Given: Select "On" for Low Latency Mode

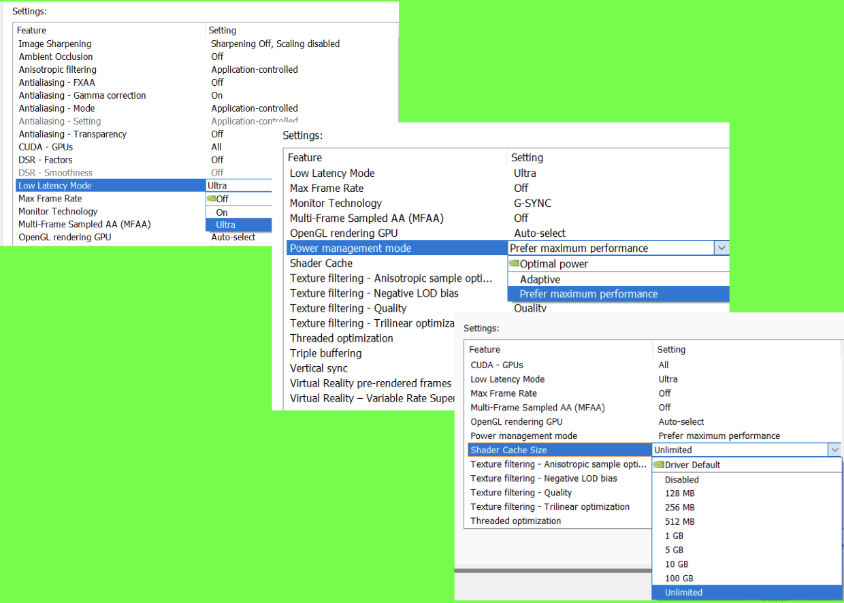Looking at the screenshot, I should click(221, 212).
